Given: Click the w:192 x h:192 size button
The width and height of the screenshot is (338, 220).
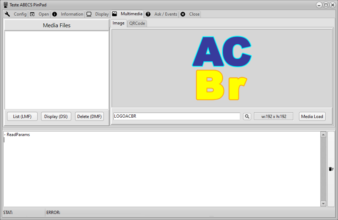Looking at the screenshot, I should click(x=274, y=116).
